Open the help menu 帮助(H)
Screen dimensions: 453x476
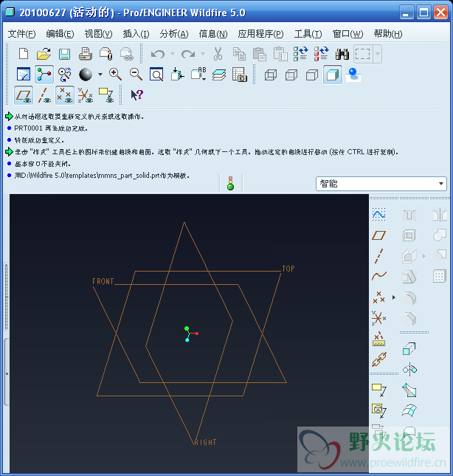click(x=388, y=34)
